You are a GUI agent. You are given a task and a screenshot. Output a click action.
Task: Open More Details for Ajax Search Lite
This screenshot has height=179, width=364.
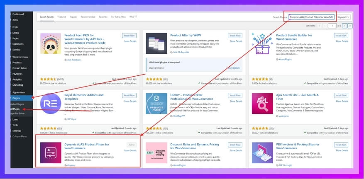[x=342, y=101]
